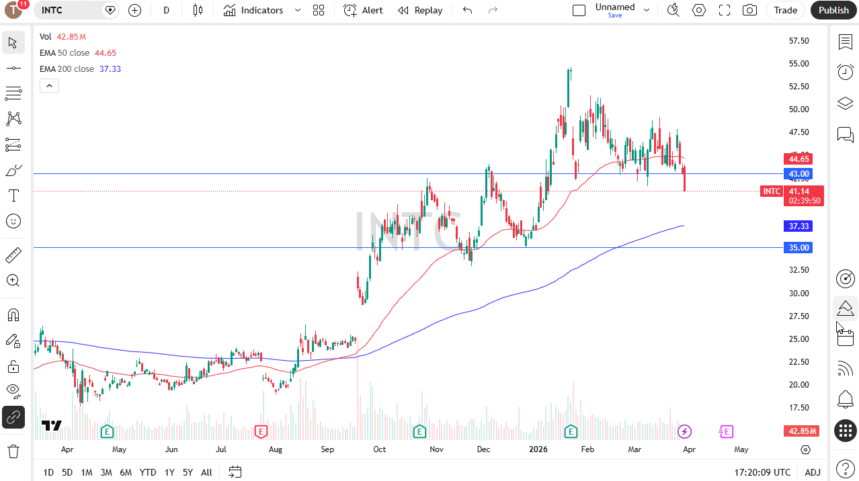Screen dimensions: 859x481
Task: Open timezone menu at 17:20:09 UTC
Action: pyautogui.click(x=763, y=472)
